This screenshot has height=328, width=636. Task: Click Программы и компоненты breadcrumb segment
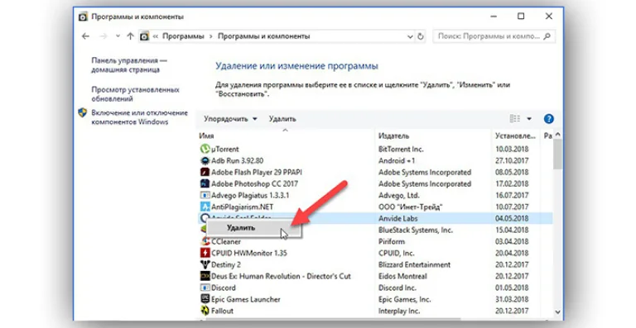pyautogui.click(x=263, y=36)
